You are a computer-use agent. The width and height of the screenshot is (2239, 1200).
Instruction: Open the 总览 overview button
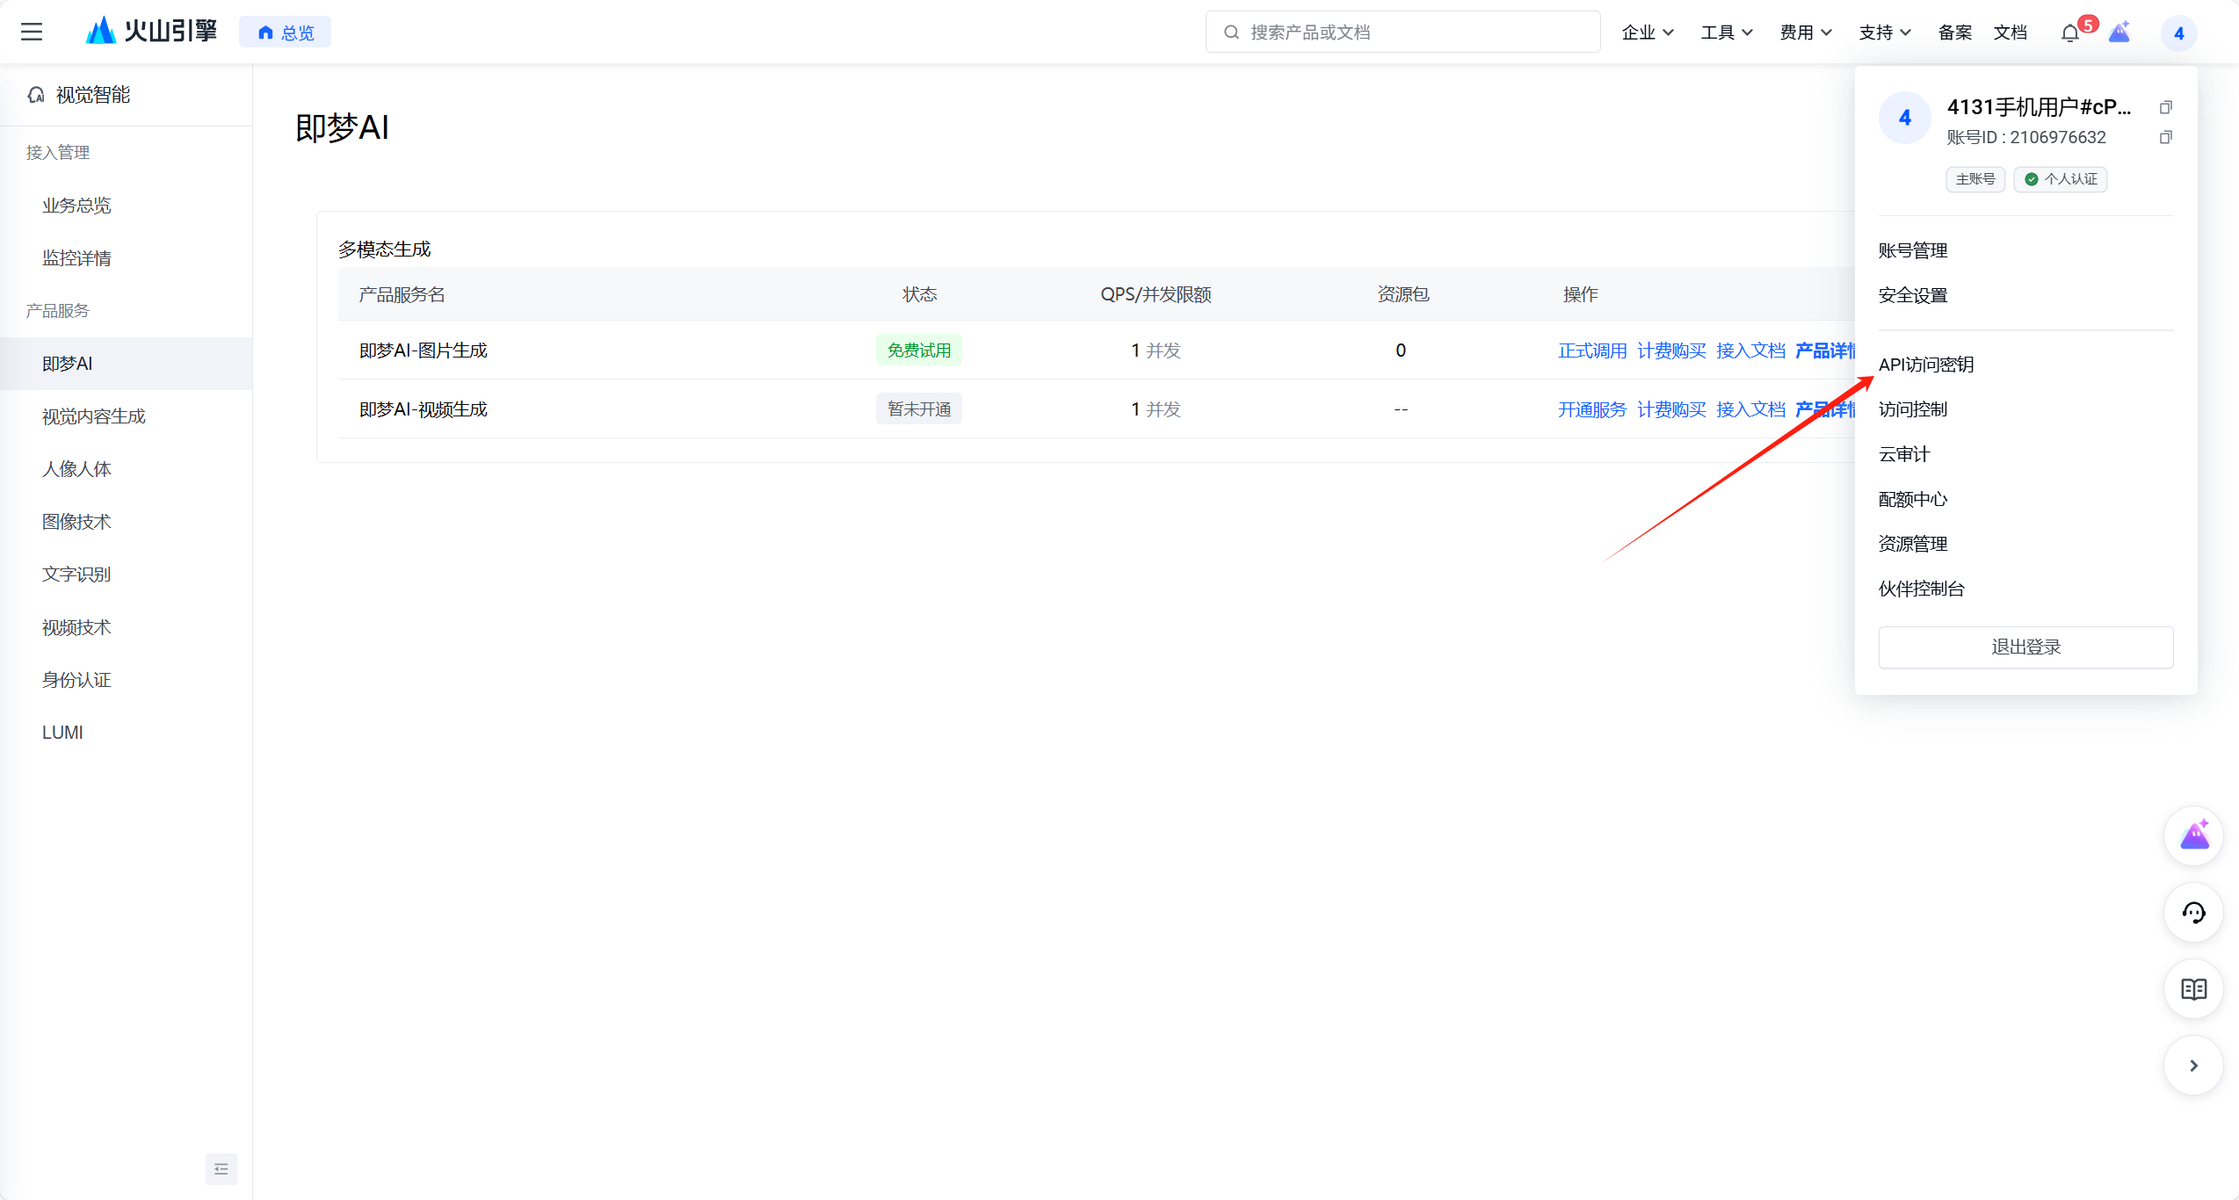pyautogui.click(x=286, y=33)
